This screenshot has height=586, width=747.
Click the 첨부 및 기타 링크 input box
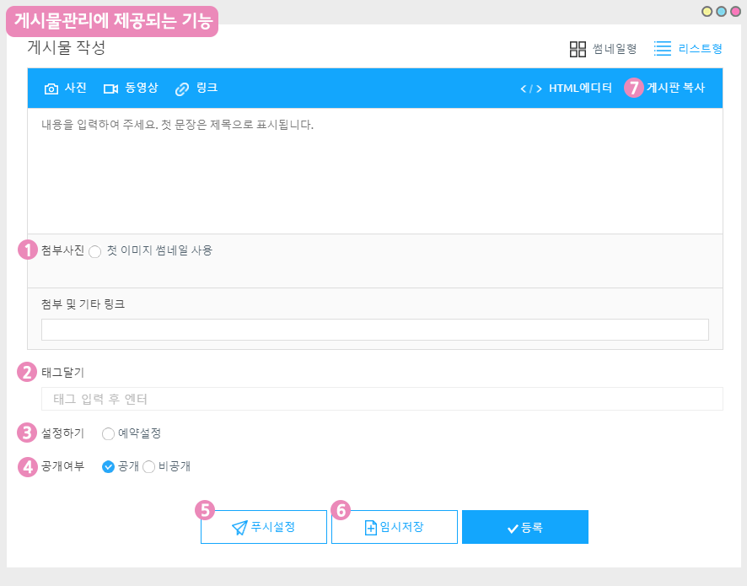click(x=374, y=330)
